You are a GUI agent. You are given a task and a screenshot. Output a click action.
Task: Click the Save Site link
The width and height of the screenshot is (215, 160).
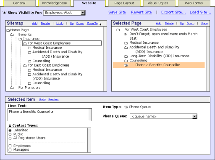click(x=117, y=12)
